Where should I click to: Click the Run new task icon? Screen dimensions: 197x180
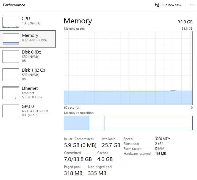tap(157, 5)
